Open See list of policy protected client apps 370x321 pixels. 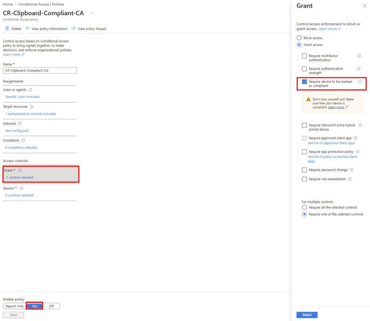coord(332,159)
